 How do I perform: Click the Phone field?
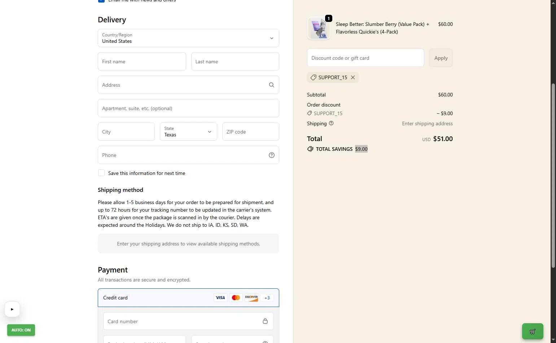tap(188, 155)
